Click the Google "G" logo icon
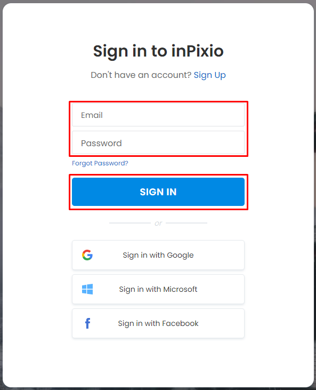Viewport: 316px width, 390px height. (x=87, y=255)
